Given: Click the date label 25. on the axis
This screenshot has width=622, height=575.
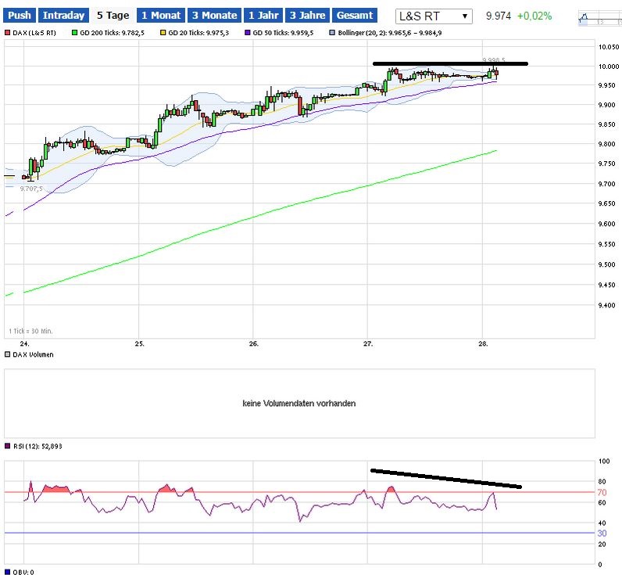Looking at the screenshot, I should pyautogui.click(x=139, y=344).
